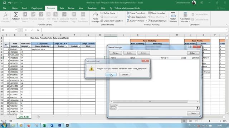Open the Define Name dropdown arrow
The width and height of the screenshot is (229, 128).
(117, 13)
